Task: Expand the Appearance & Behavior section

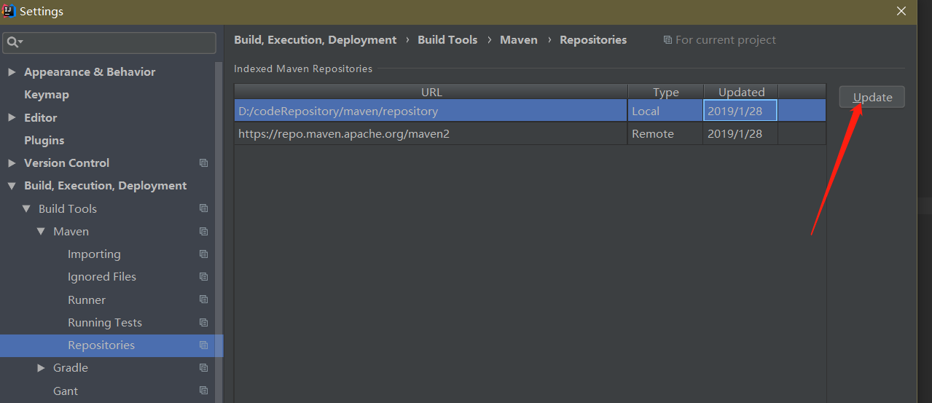Action: [x=12, y=72]
